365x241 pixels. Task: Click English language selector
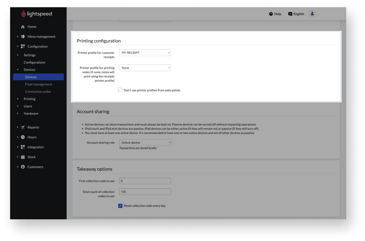[299, 14]
